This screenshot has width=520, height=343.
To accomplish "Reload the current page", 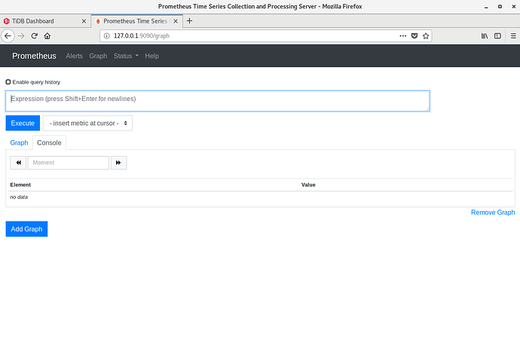I will coord(34,36).
